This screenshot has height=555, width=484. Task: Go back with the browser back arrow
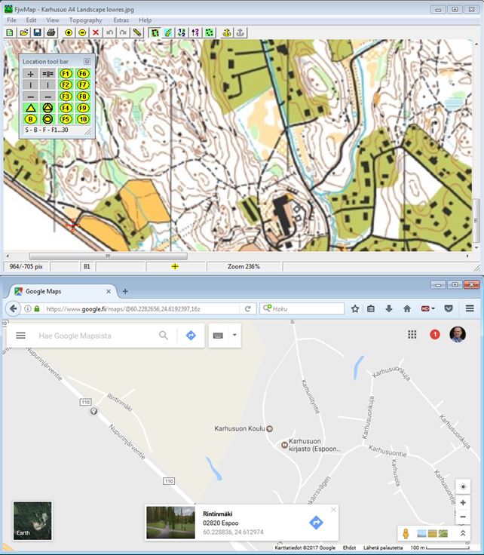pos(13,308)
